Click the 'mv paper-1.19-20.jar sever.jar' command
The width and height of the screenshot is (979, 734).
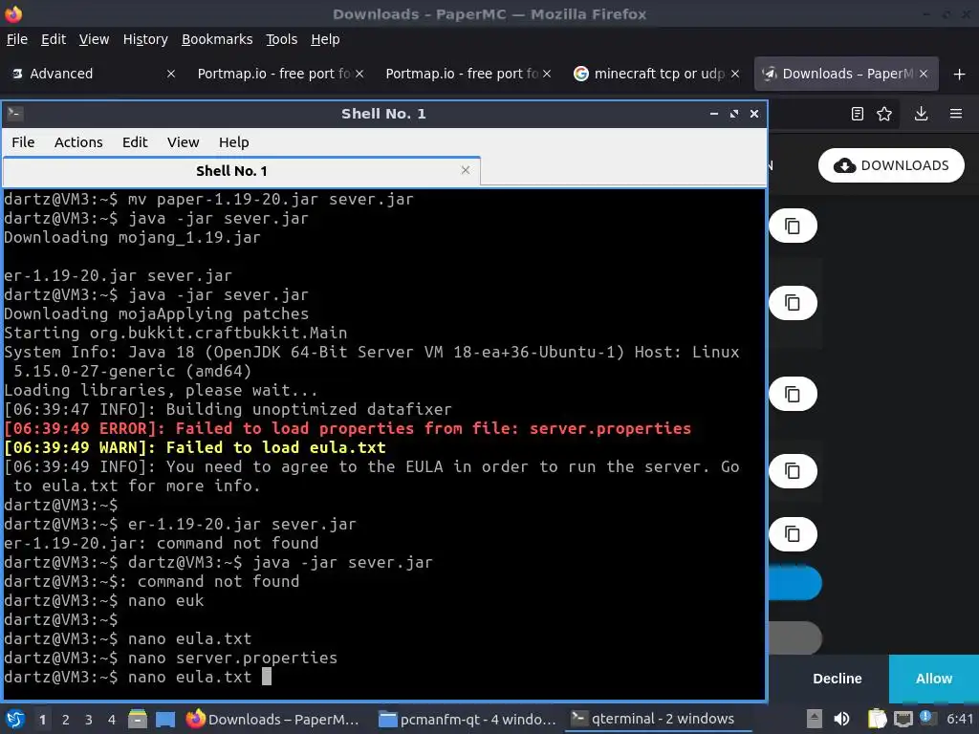(x=208, y=199)
